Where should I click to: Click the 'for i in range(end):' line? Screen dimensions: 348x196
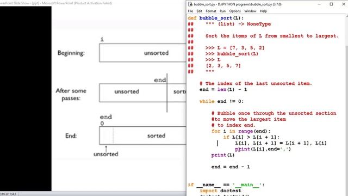(241, 131)
